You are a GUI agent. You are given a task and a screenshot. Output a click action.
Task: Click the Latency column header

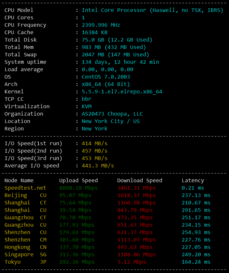click(193, 181)
